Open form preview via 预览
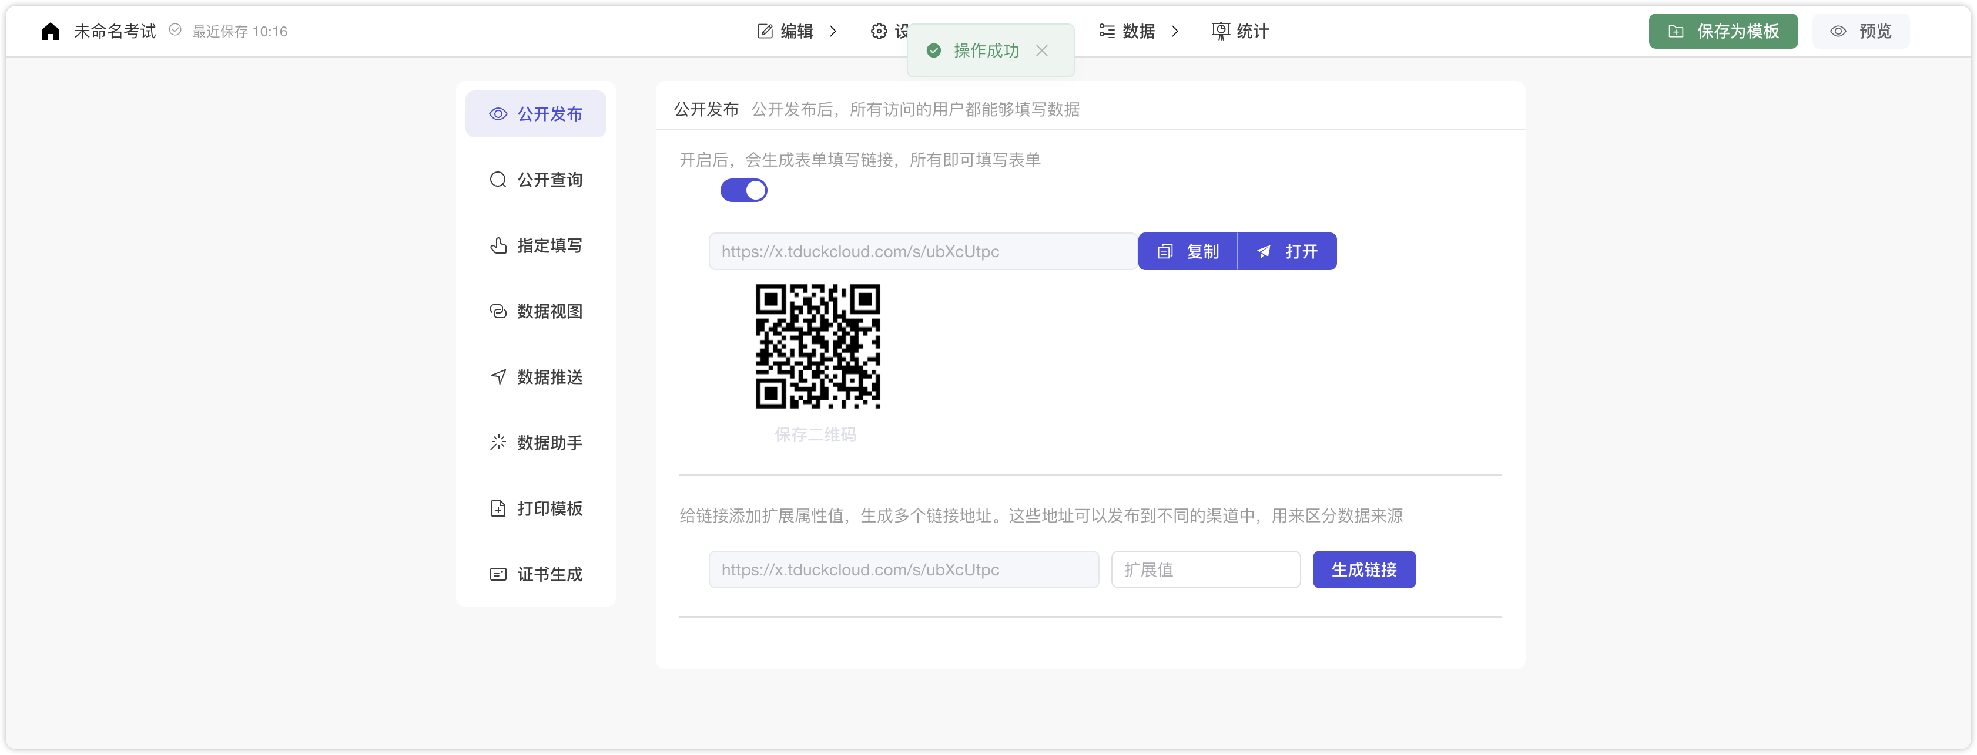Screen dimensions: 1977x755 (1861, 31)
